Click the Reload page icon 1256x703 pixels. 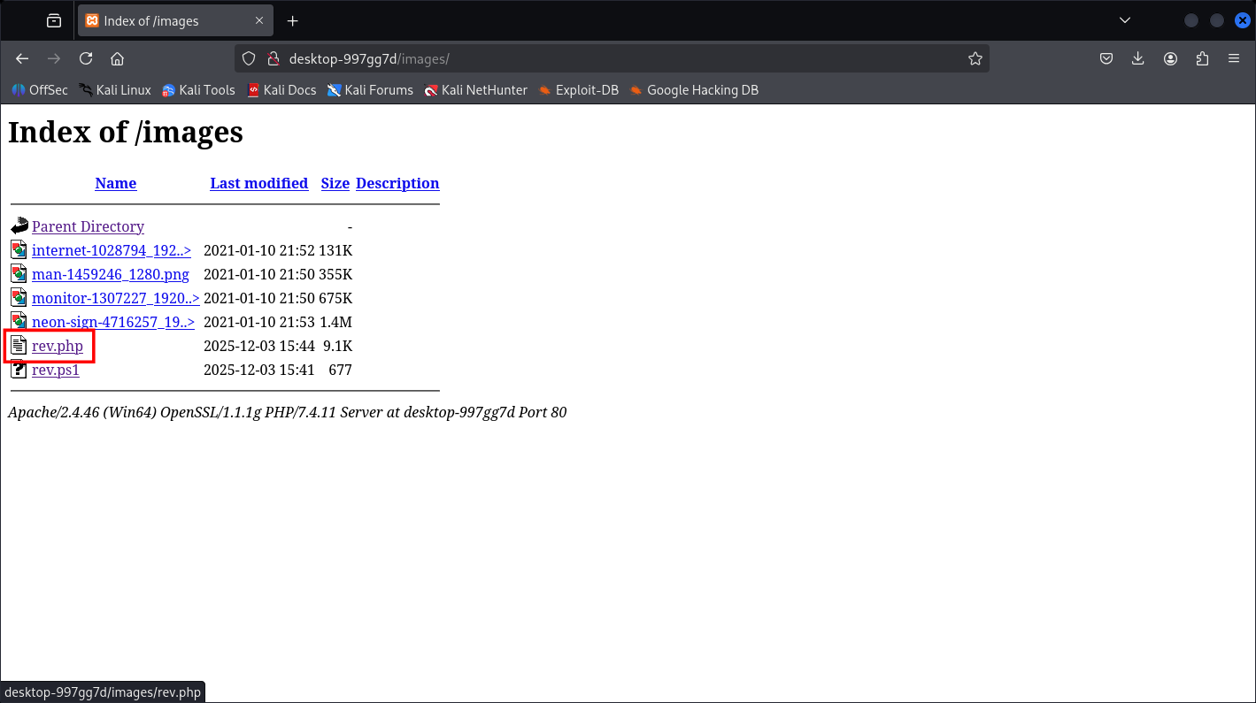(86, 59)
